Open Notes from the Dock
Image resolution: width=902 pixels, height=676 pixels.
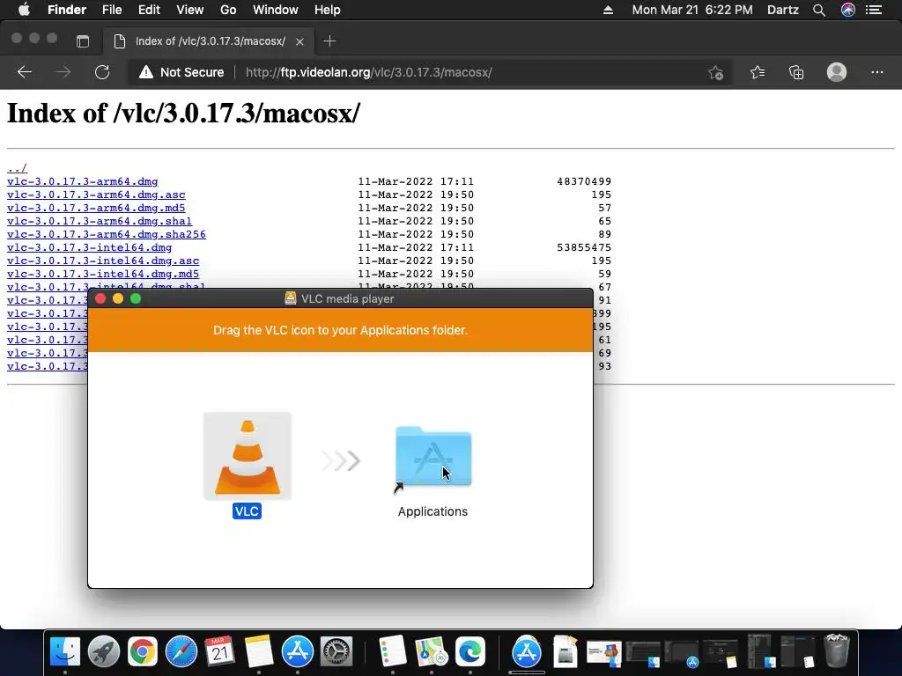259,652
